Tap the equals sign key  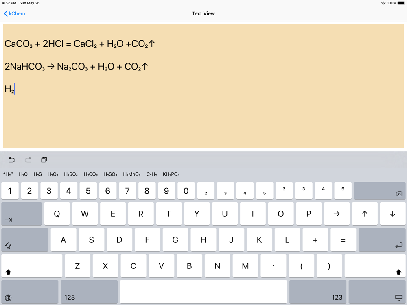point(343,240)
